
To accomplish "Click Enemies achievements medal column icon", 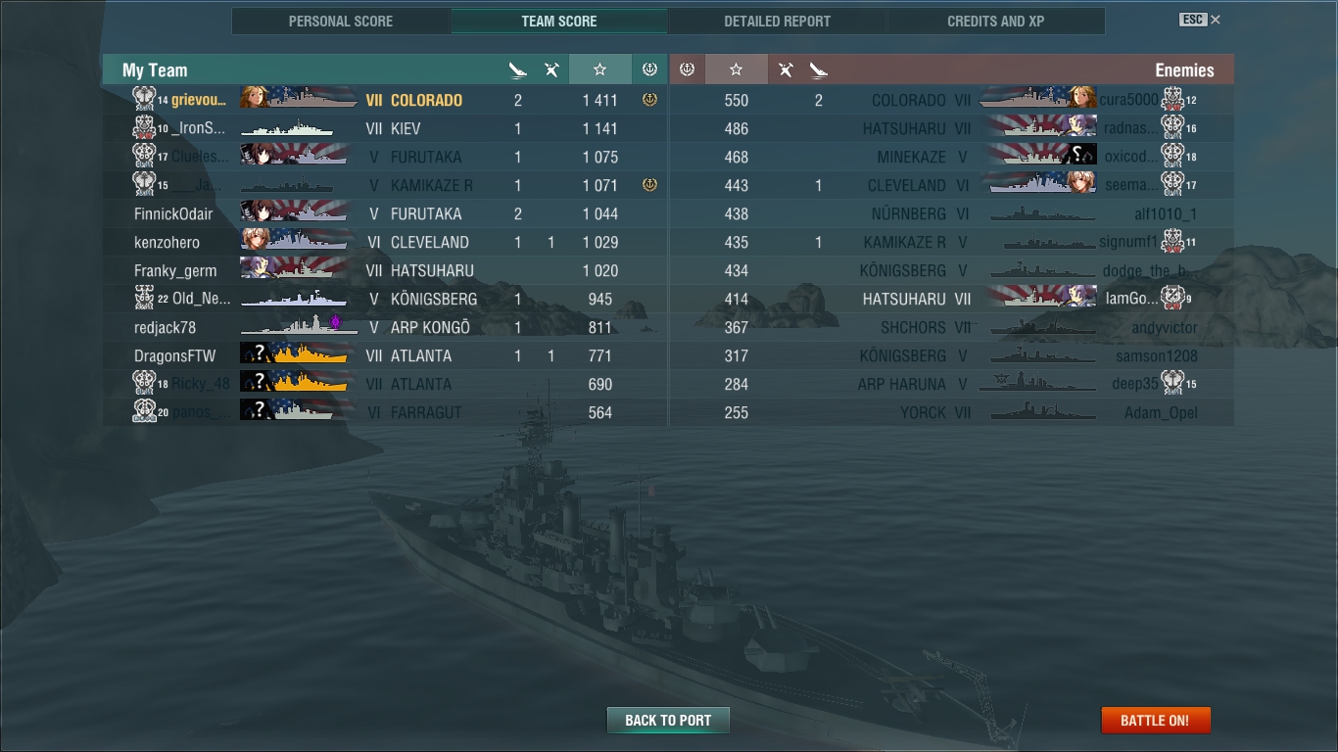I will point(687,70).
